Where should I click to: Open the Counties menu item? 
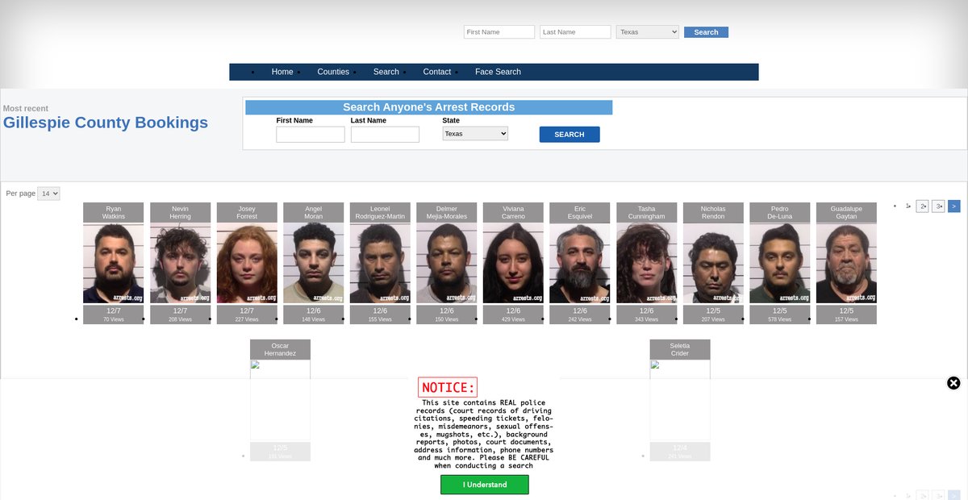coord(333,72)
